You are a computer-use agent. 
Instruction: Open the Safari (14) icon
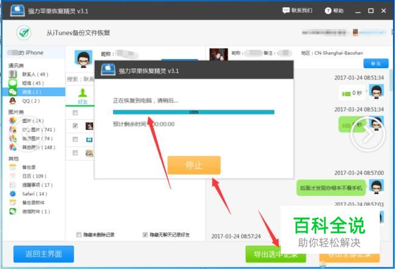[x=13, y=194]
